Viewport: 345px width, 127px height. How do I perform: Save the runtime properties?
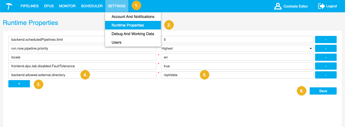(x=323, y=91)
